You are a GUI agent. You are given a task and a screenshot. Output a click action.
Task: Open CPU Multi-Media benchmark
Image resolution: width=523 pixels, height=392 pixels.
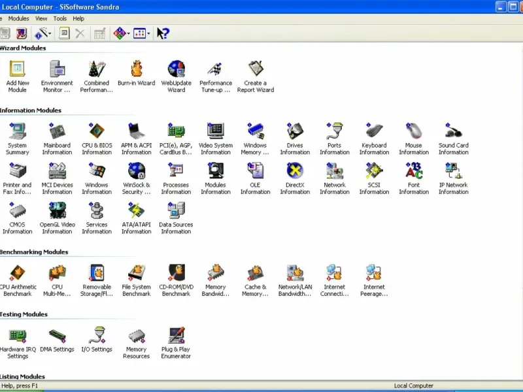[x=57, y=280]
